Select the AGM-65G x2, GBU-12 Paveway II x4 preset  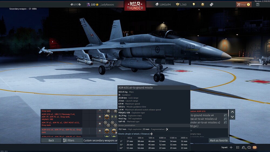[62, 117]
